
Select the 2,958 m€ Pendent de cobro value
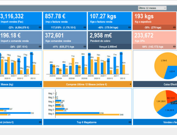point(101,35)
